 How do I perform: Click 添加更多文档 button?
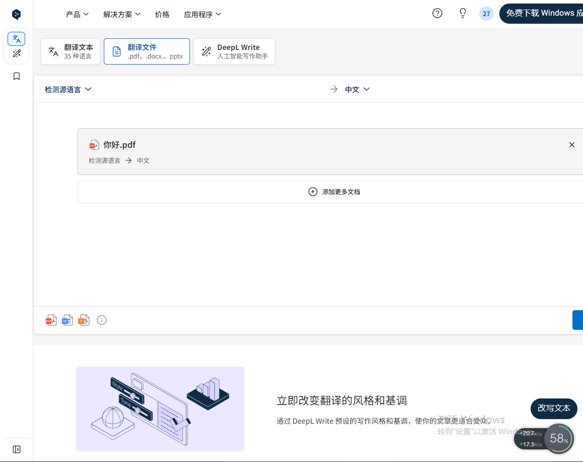(x=331, y=192)
